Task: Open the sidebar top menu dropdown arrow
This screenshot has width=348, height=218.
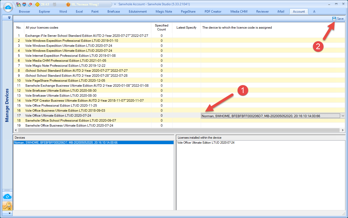Action: pyautogui.click(x=9, y=18)
